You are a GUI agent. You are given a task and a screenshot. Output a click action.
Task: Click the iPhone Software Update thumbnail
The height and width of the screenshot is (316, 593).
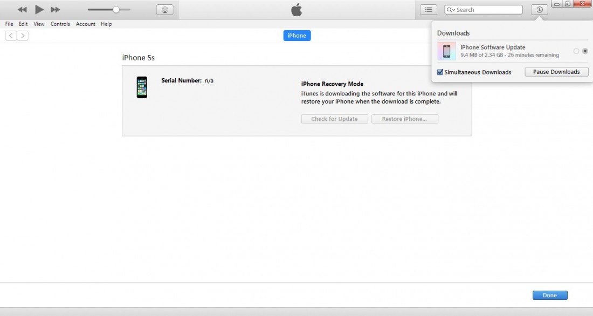[447, 51]
